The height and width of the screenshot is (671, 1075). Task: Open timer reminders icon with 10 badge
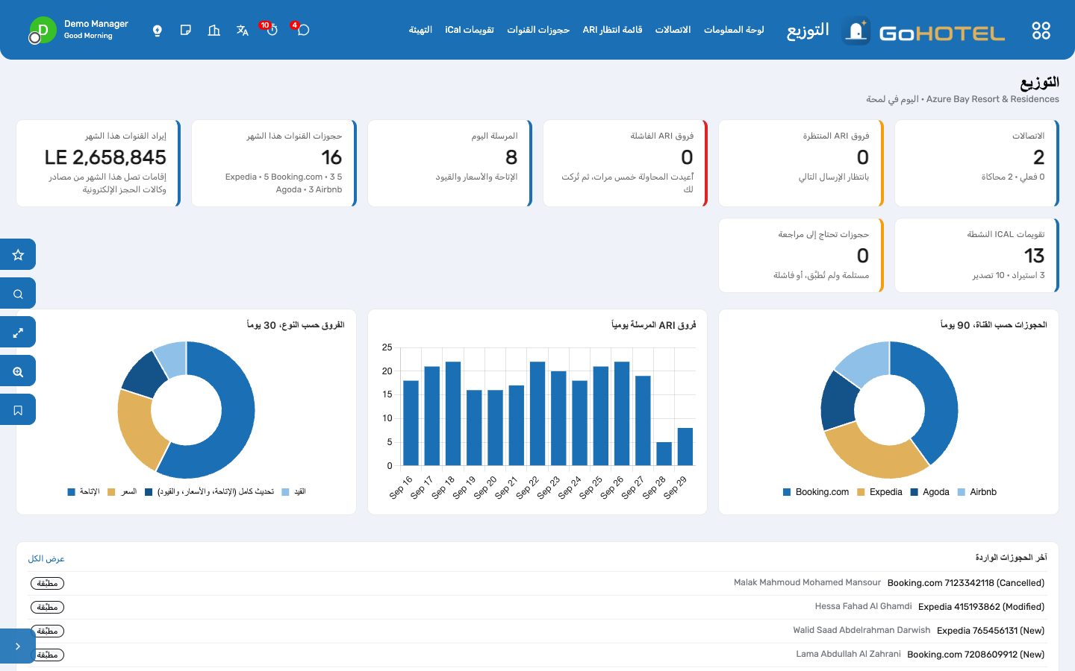point(271,30)
